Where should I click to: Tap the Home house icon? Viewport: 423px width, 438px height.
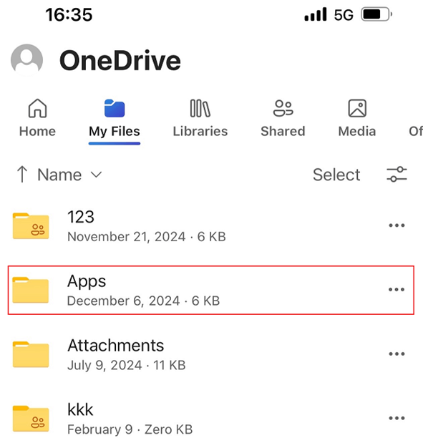(x=37, y=108)
